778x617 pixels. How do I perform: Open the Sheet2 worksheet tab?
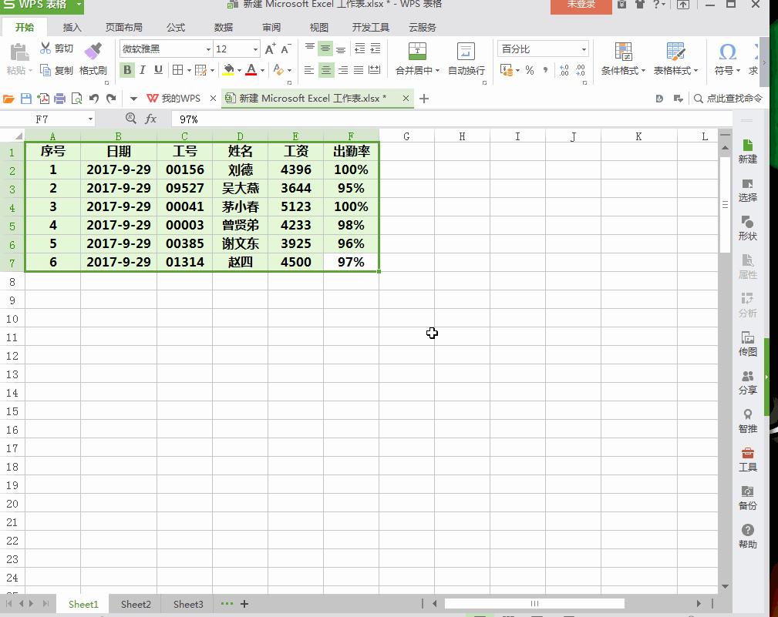coord(136,604)
